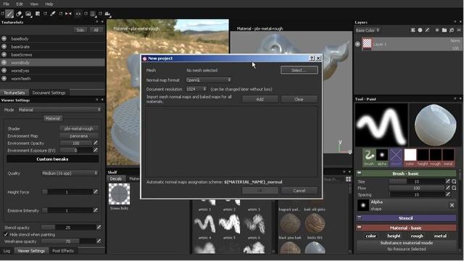Toggle visibility of wormBody texture set
Image resolution: width=464 pixels, height=261 pixels.
(4, 62)
